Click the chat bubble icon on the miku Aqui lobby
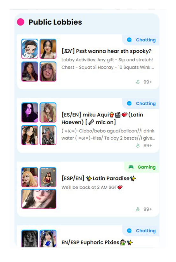 coord(129,104)
